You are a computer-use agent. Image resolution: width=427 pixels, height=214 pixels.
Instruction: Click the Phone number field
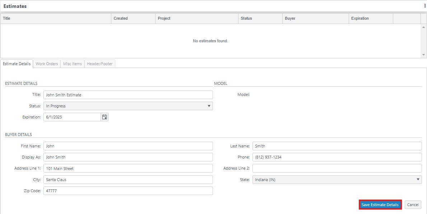(x=337, y=157)
